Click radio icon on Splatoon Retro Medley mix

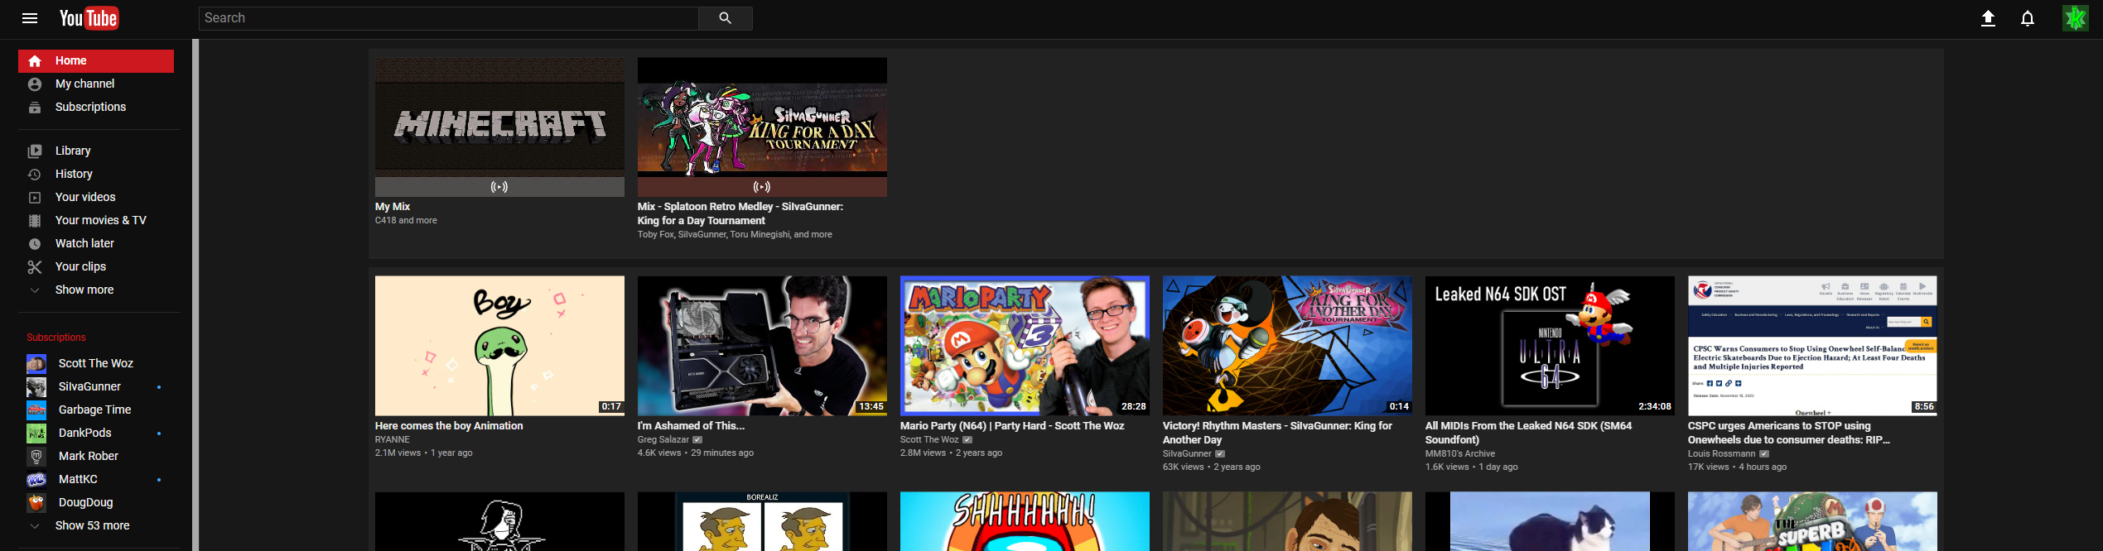762,187
